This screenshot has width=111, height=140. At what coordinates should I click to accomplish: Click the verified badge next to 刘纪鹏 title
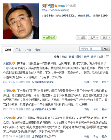click(56, 6)
